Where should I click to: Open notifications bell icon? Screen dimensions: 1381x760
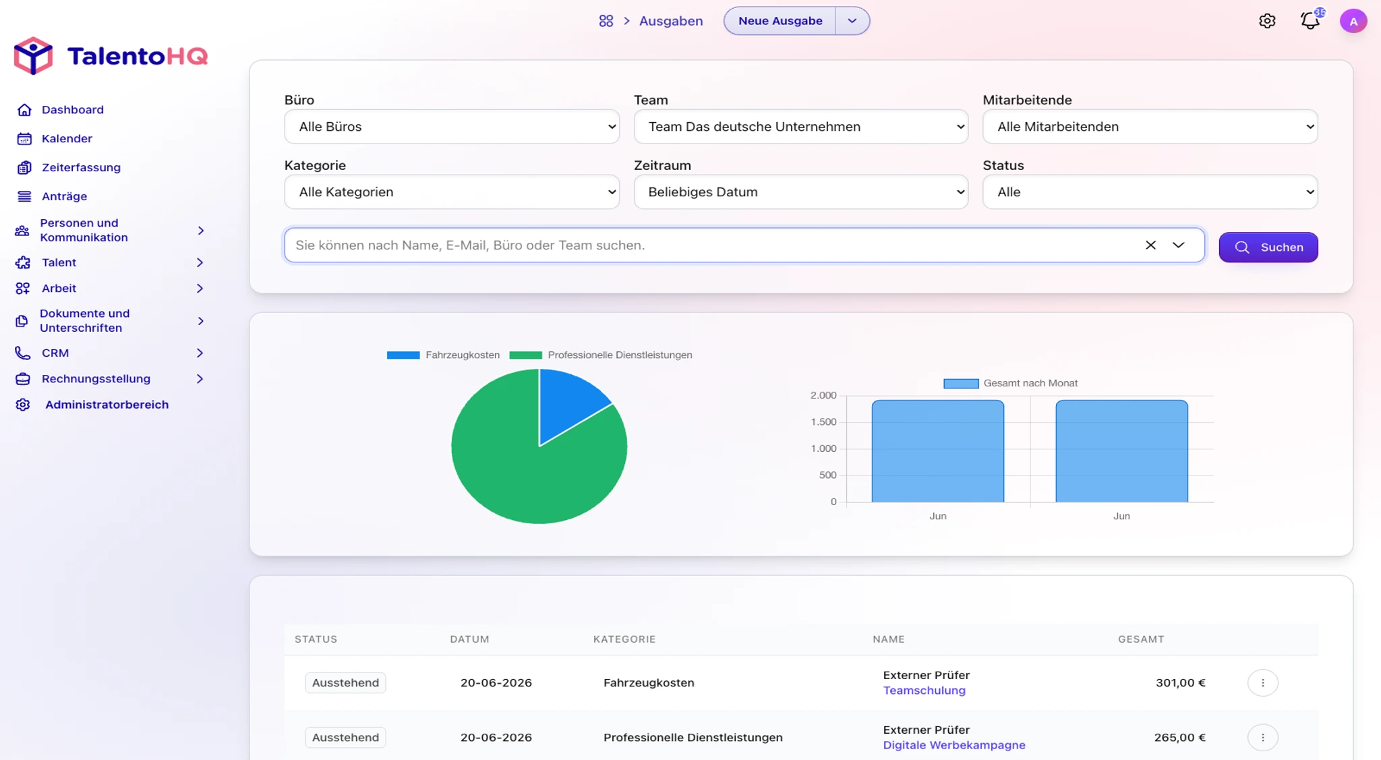point(1310,21)
